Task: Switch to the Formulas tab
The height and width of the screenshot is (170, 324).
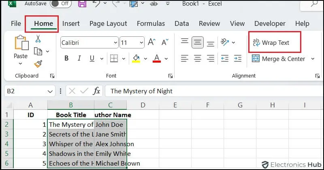Action: click(x=151, y=23)
